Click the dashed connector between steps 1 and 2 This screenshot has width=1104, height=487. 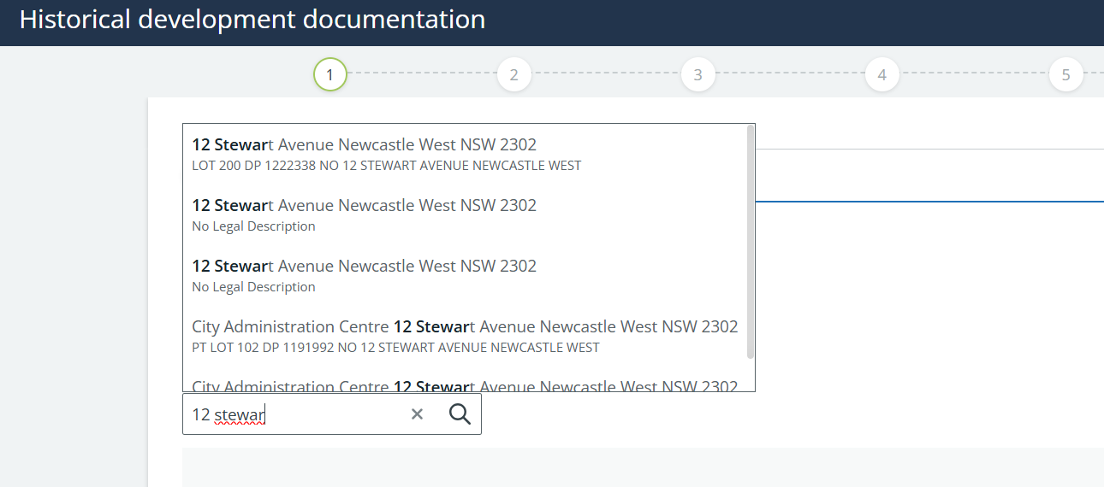click(421, 74)
